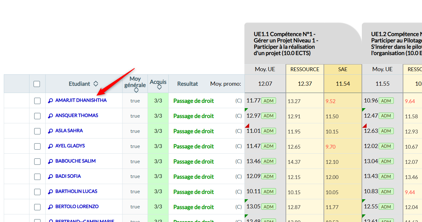This screenshot has width=422, height=222.
Task: Click ADM badge for BABOUCHE SALIM's 13.46
Action: [268, 161]
